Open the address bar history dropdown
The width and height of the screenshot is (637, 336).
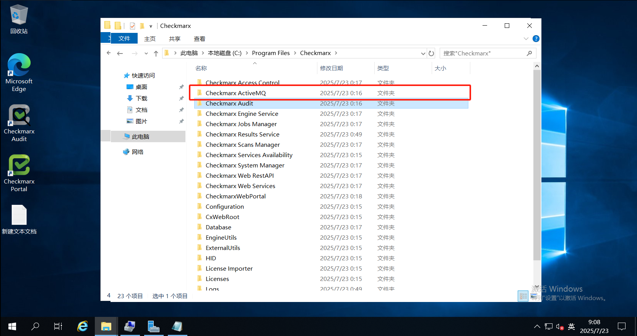(423, 54)
